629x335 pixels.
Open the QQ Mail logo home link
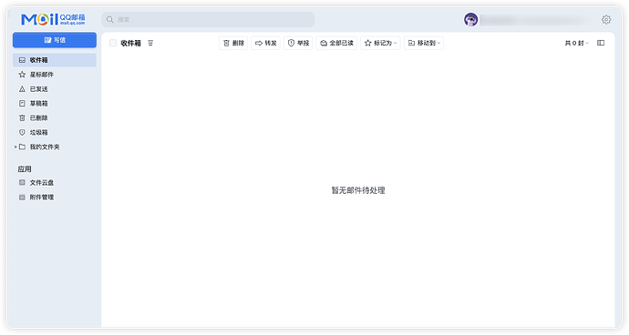(x=53, y=19)
